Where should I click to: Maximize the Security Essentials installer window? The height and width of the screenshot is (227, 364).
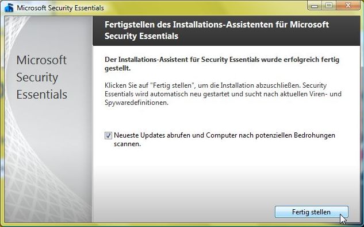coord(329,5)
